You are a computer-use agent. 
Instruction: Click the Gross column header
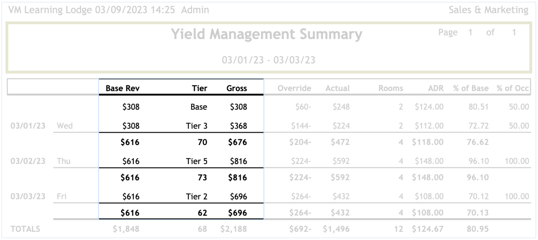[x=237, y=88]
